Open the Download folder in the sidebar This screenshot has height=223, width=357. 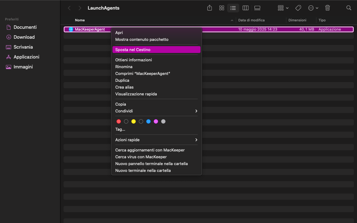24,37
